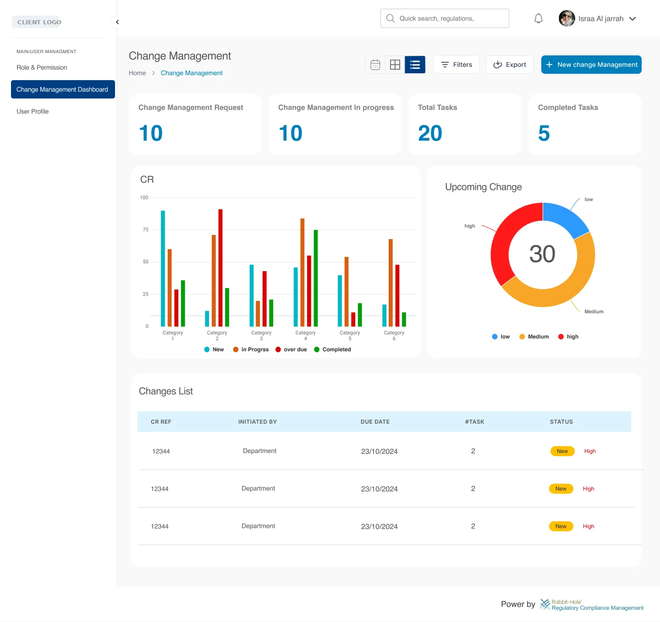Toggle the New series in the CR legend
This screenshot has width=660, height=622.
[214, 349]
